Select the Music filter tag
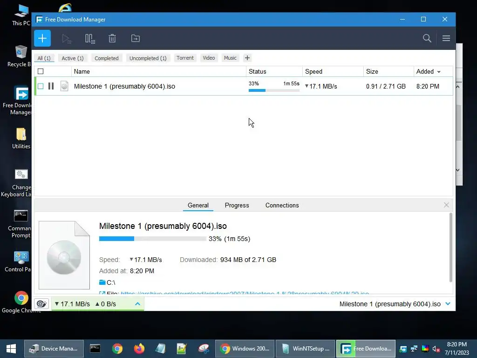Image resolution: width=477 pixels, height=358 pixels. coord(230,58)
